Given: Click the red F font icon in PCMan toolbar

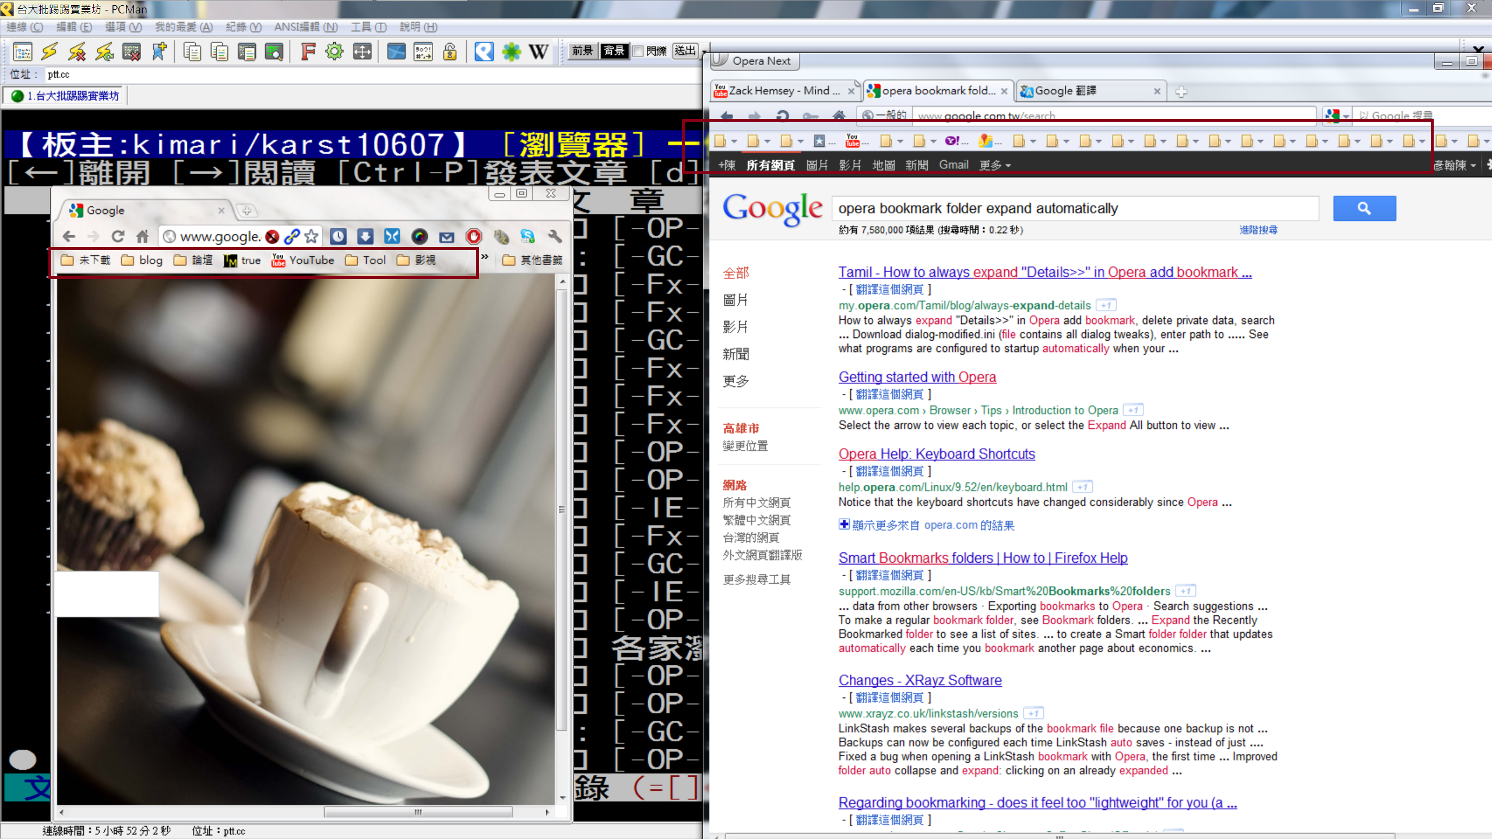Looking at the screenshot, I should click(308, 52).
